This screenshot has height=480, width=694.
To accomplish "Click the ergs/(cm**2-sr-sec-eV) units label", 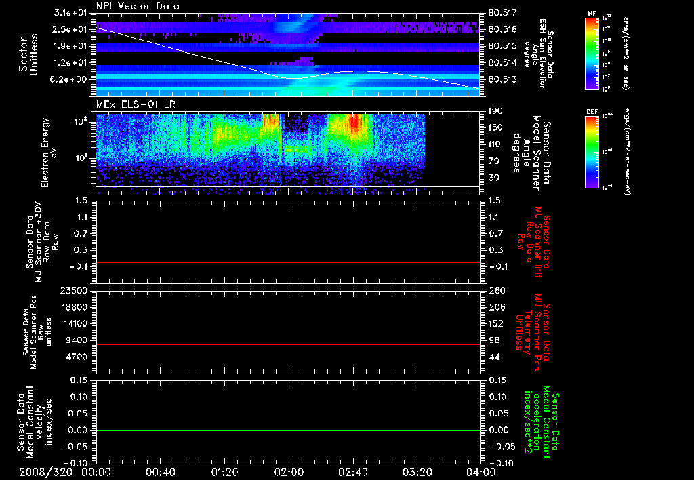I will (x=628, y=153).
